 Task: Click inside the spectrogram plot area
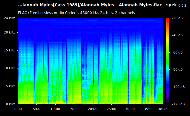[x=91, y=61]
